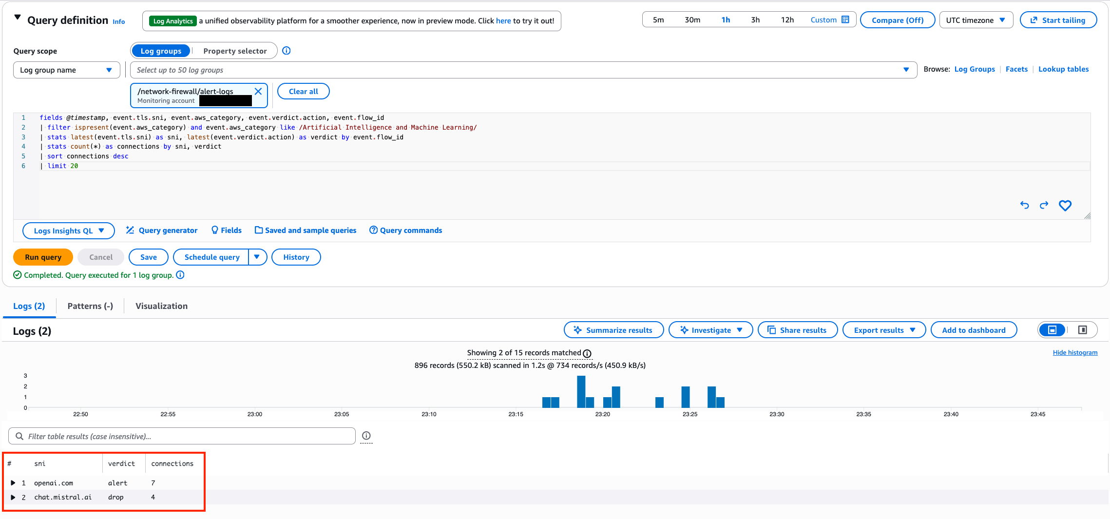Click the 'drop' verdict cell
1110x519 pixels.
pyautogui.click(x=116, y=497)
